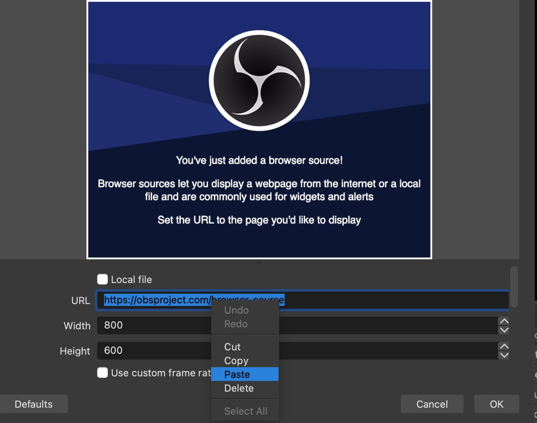The height and width of the screenshot is (423, 537).
Task: Click the Height input field
Action: 153,351
